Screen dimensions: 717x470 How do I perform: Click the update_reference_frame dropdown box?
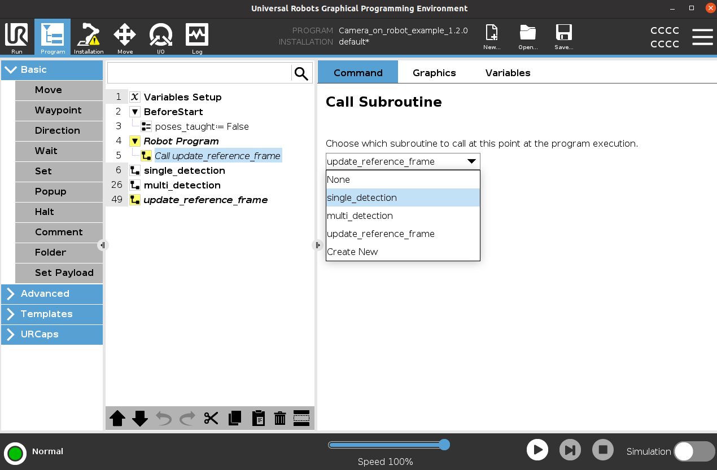[x=403, y=162]
